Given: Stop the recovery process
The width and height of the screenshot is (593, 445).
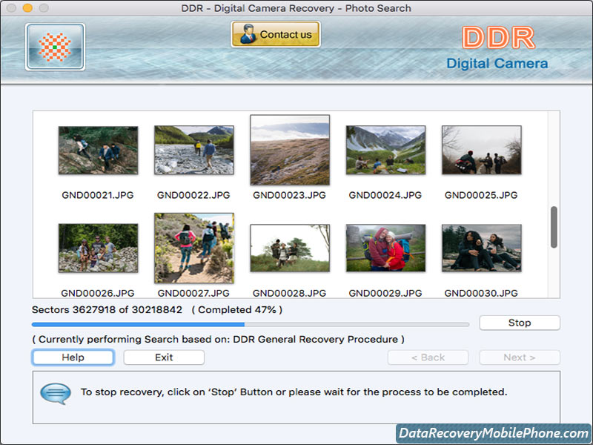Looking at the screenshot, I should pos(520,323).
